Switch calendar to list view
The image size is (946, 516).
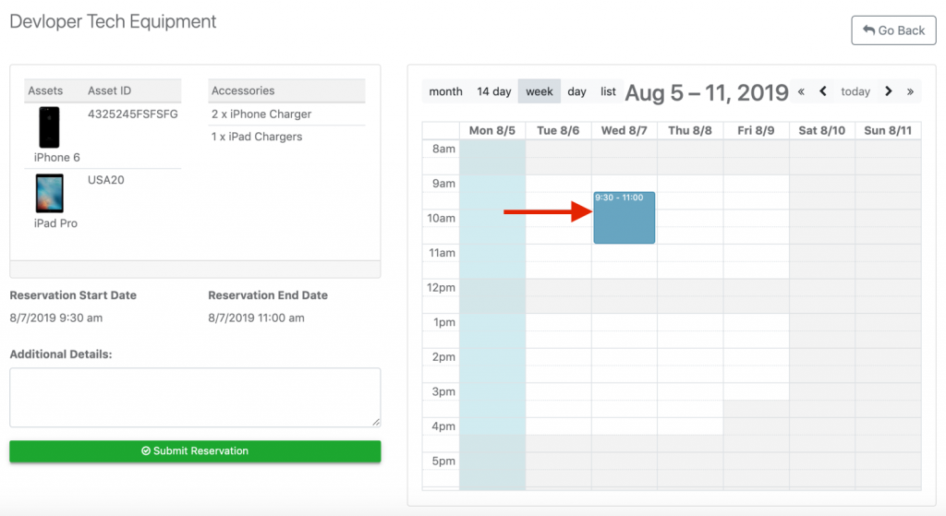point(608,91)
